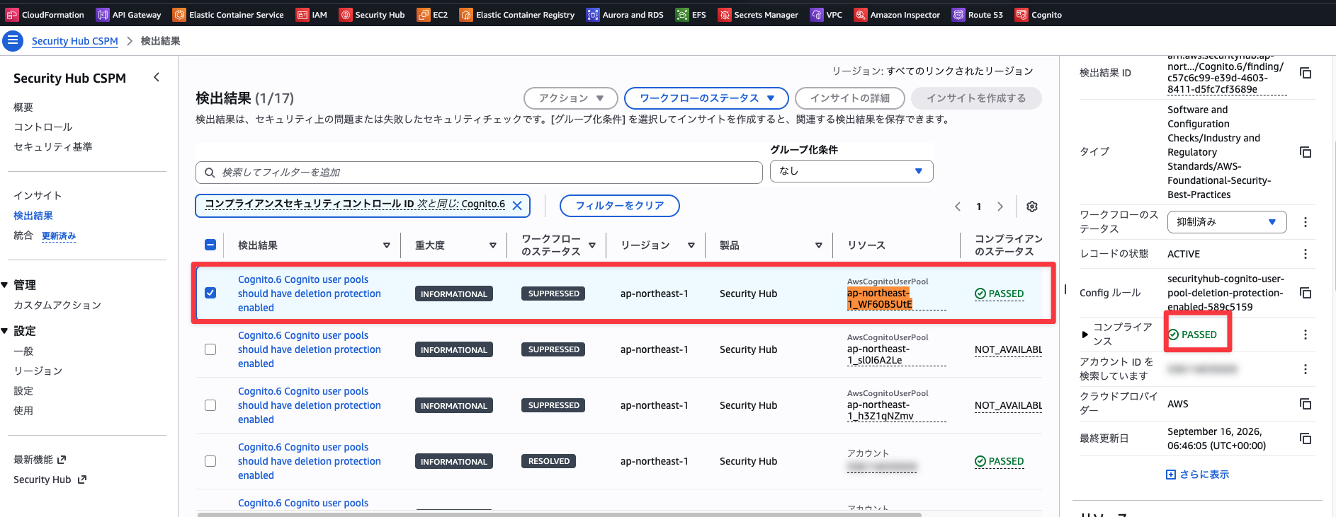Remove the Cognito.6 compliance filter chip
The image size is (1336, 517).
[x=517, y=205]
